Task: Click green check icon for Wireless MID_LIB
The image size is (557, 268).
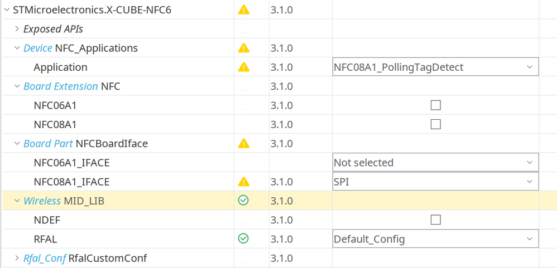Action: pyautogui.click(x=243, y=201)
